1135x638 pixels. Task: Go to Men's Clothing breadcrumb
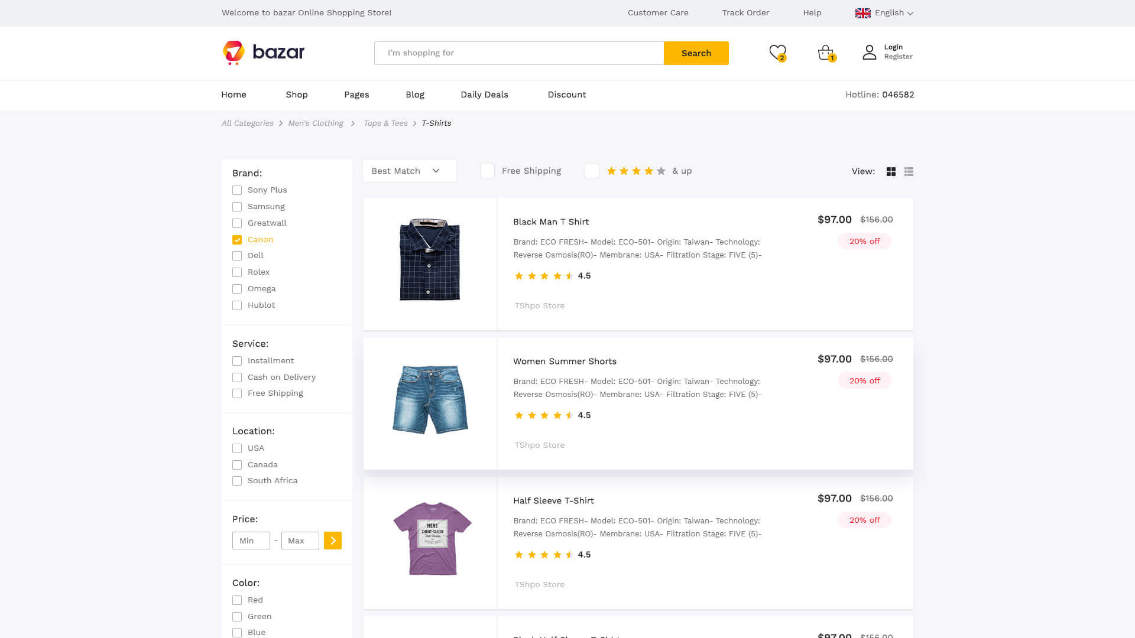pos(316,123)
